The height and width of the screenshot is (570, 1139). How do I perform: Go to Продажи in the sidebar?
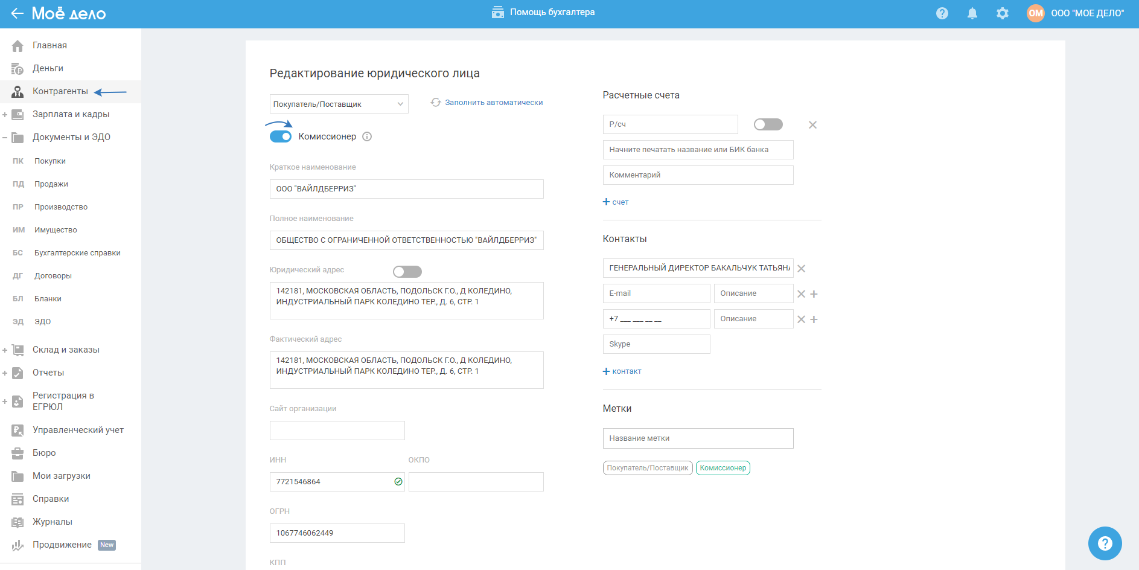click(51, 184)
